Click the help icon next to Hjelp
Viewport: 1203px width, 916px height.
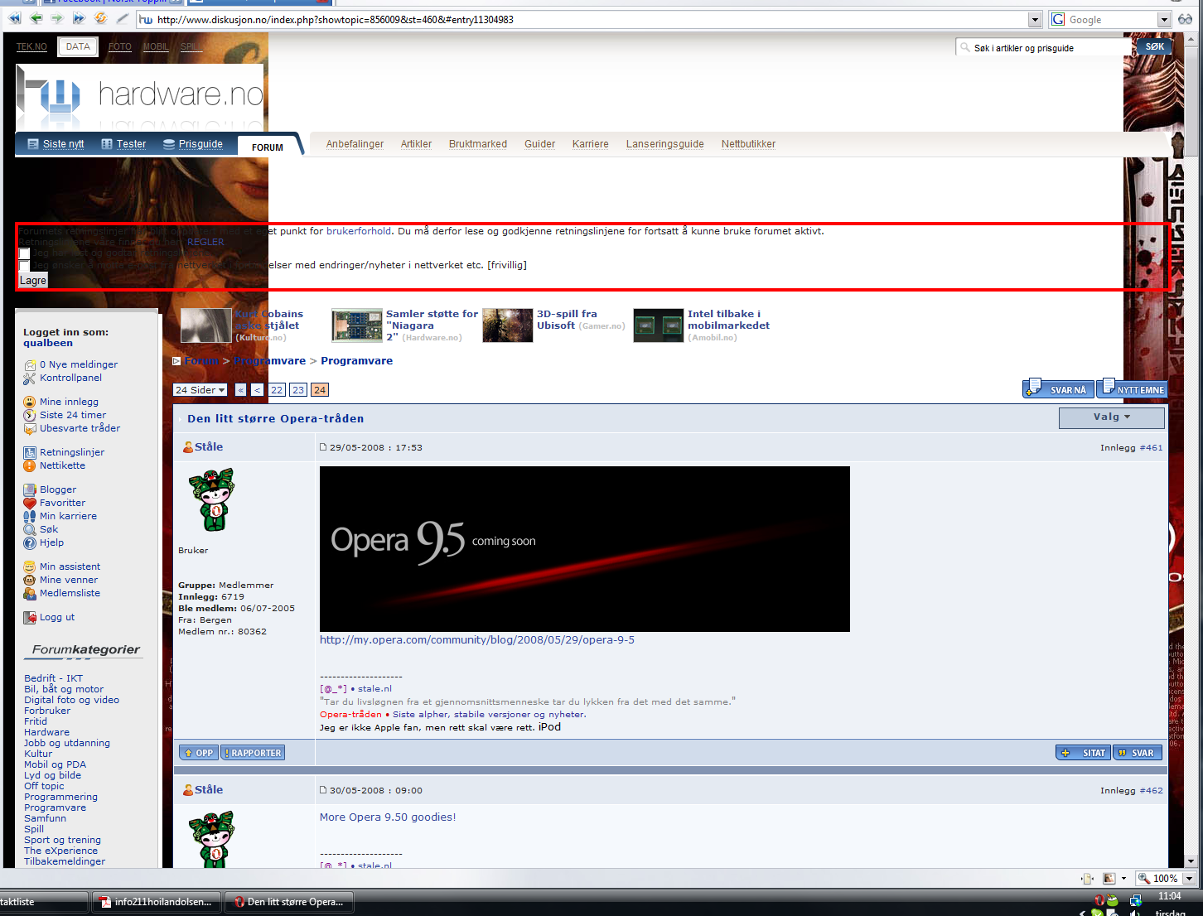point(30,542)
